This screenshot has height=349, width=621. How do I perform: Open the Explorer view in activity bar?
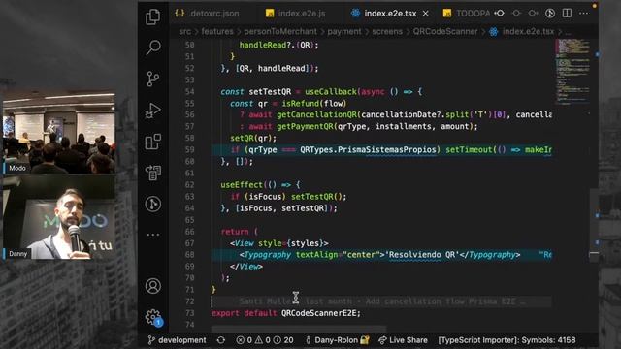153,16
